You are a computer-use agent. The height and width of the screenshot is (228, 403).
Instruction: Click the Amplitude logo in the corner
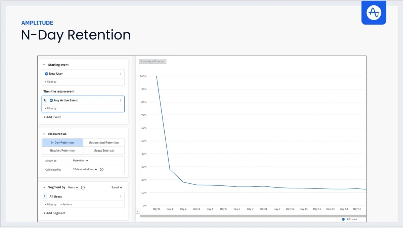click(374, 12)
